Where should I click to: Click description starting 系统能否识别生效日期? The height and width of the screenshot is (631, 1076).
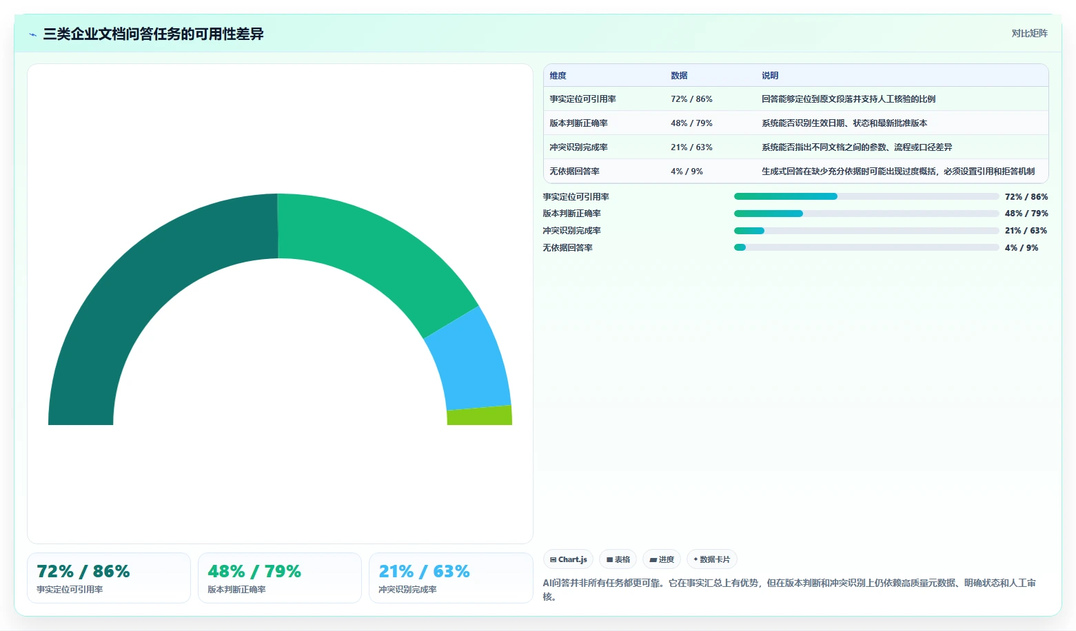pos(844,123)
